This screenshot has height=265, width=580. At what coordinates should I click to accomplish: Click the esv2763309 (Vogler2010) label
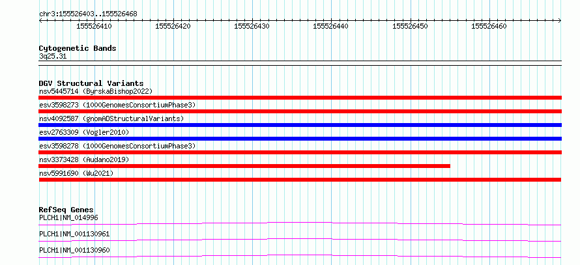pos(84,132)
